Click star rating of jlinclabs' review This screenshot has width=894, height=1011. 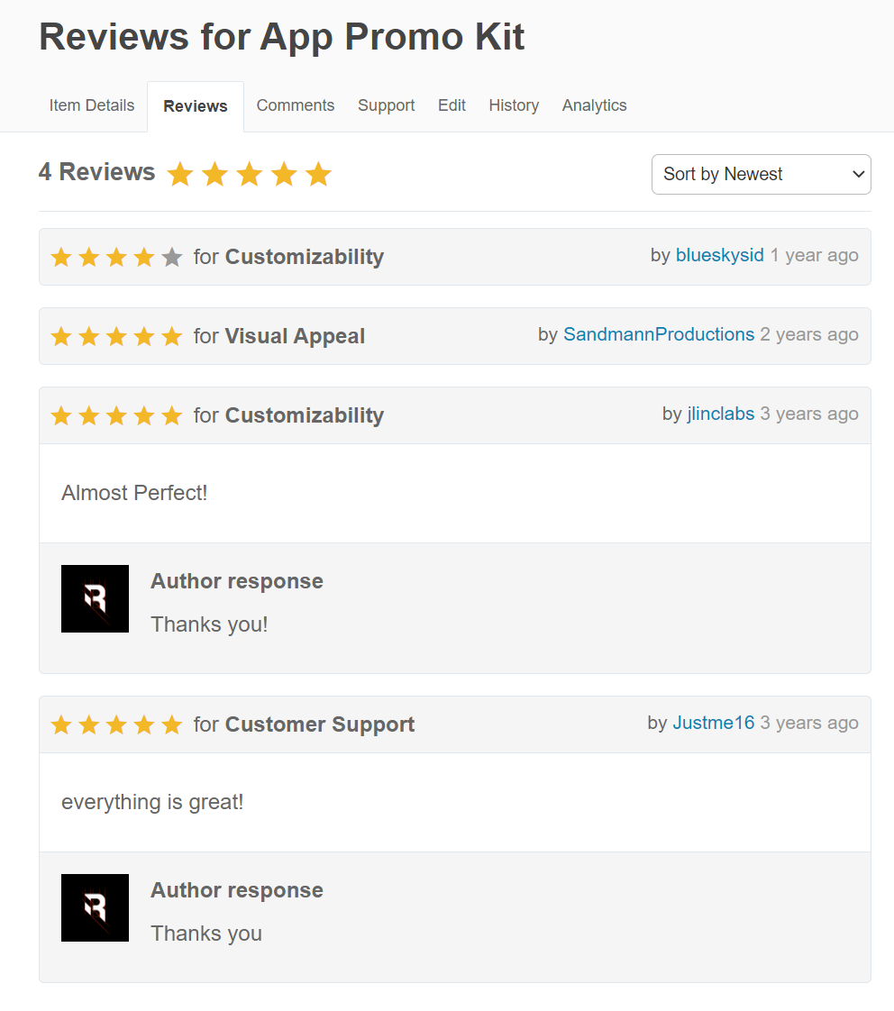[x=117, y=416]
